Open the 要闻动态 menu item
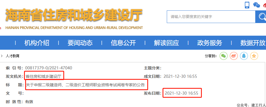The width and height of the screenshot is (266, 107). (80, 43)
